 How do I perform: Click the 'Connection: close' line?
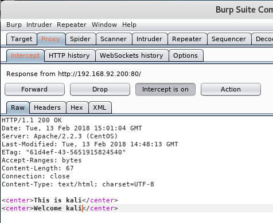coord(36,176)
